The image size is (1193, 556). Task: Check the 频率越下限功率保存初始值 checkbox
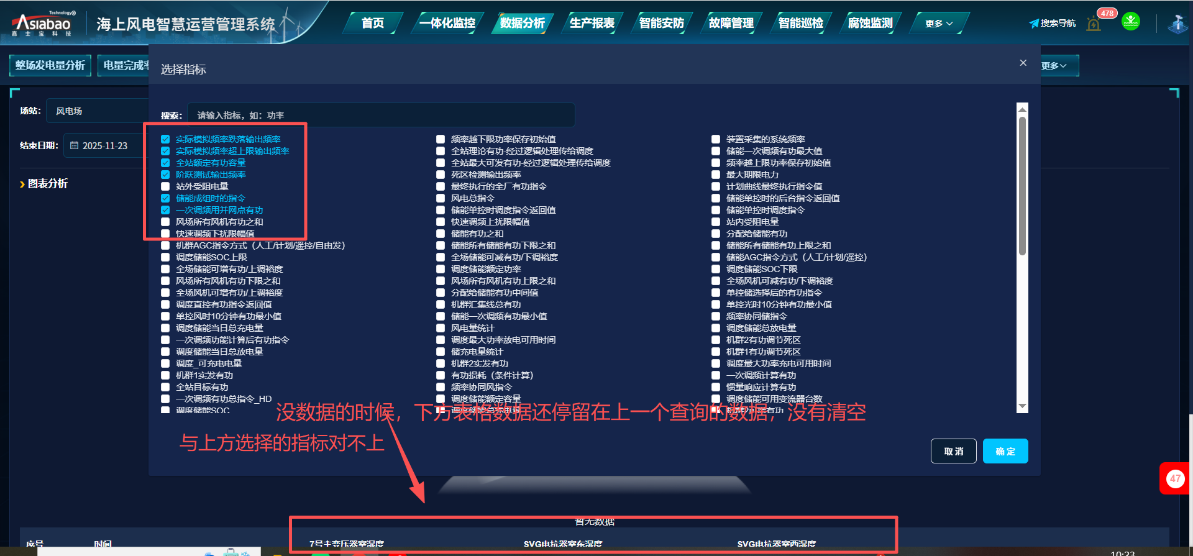click(x=441, y=139)
